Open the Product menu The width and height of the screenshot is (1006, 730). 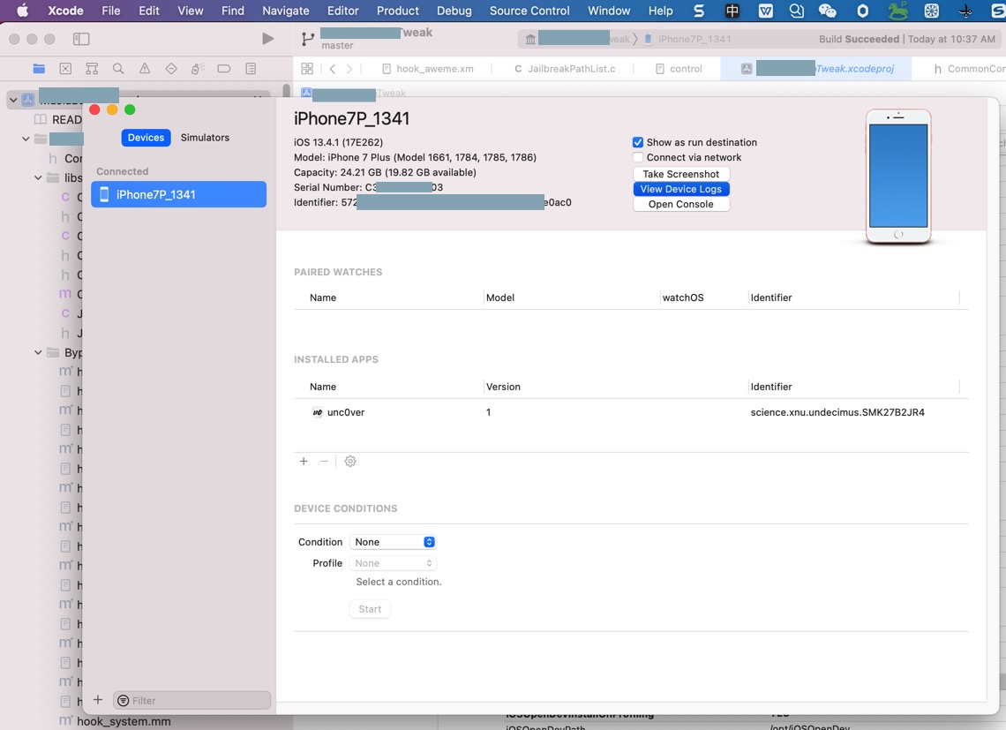pyautogui.click(x=398, y=11)
